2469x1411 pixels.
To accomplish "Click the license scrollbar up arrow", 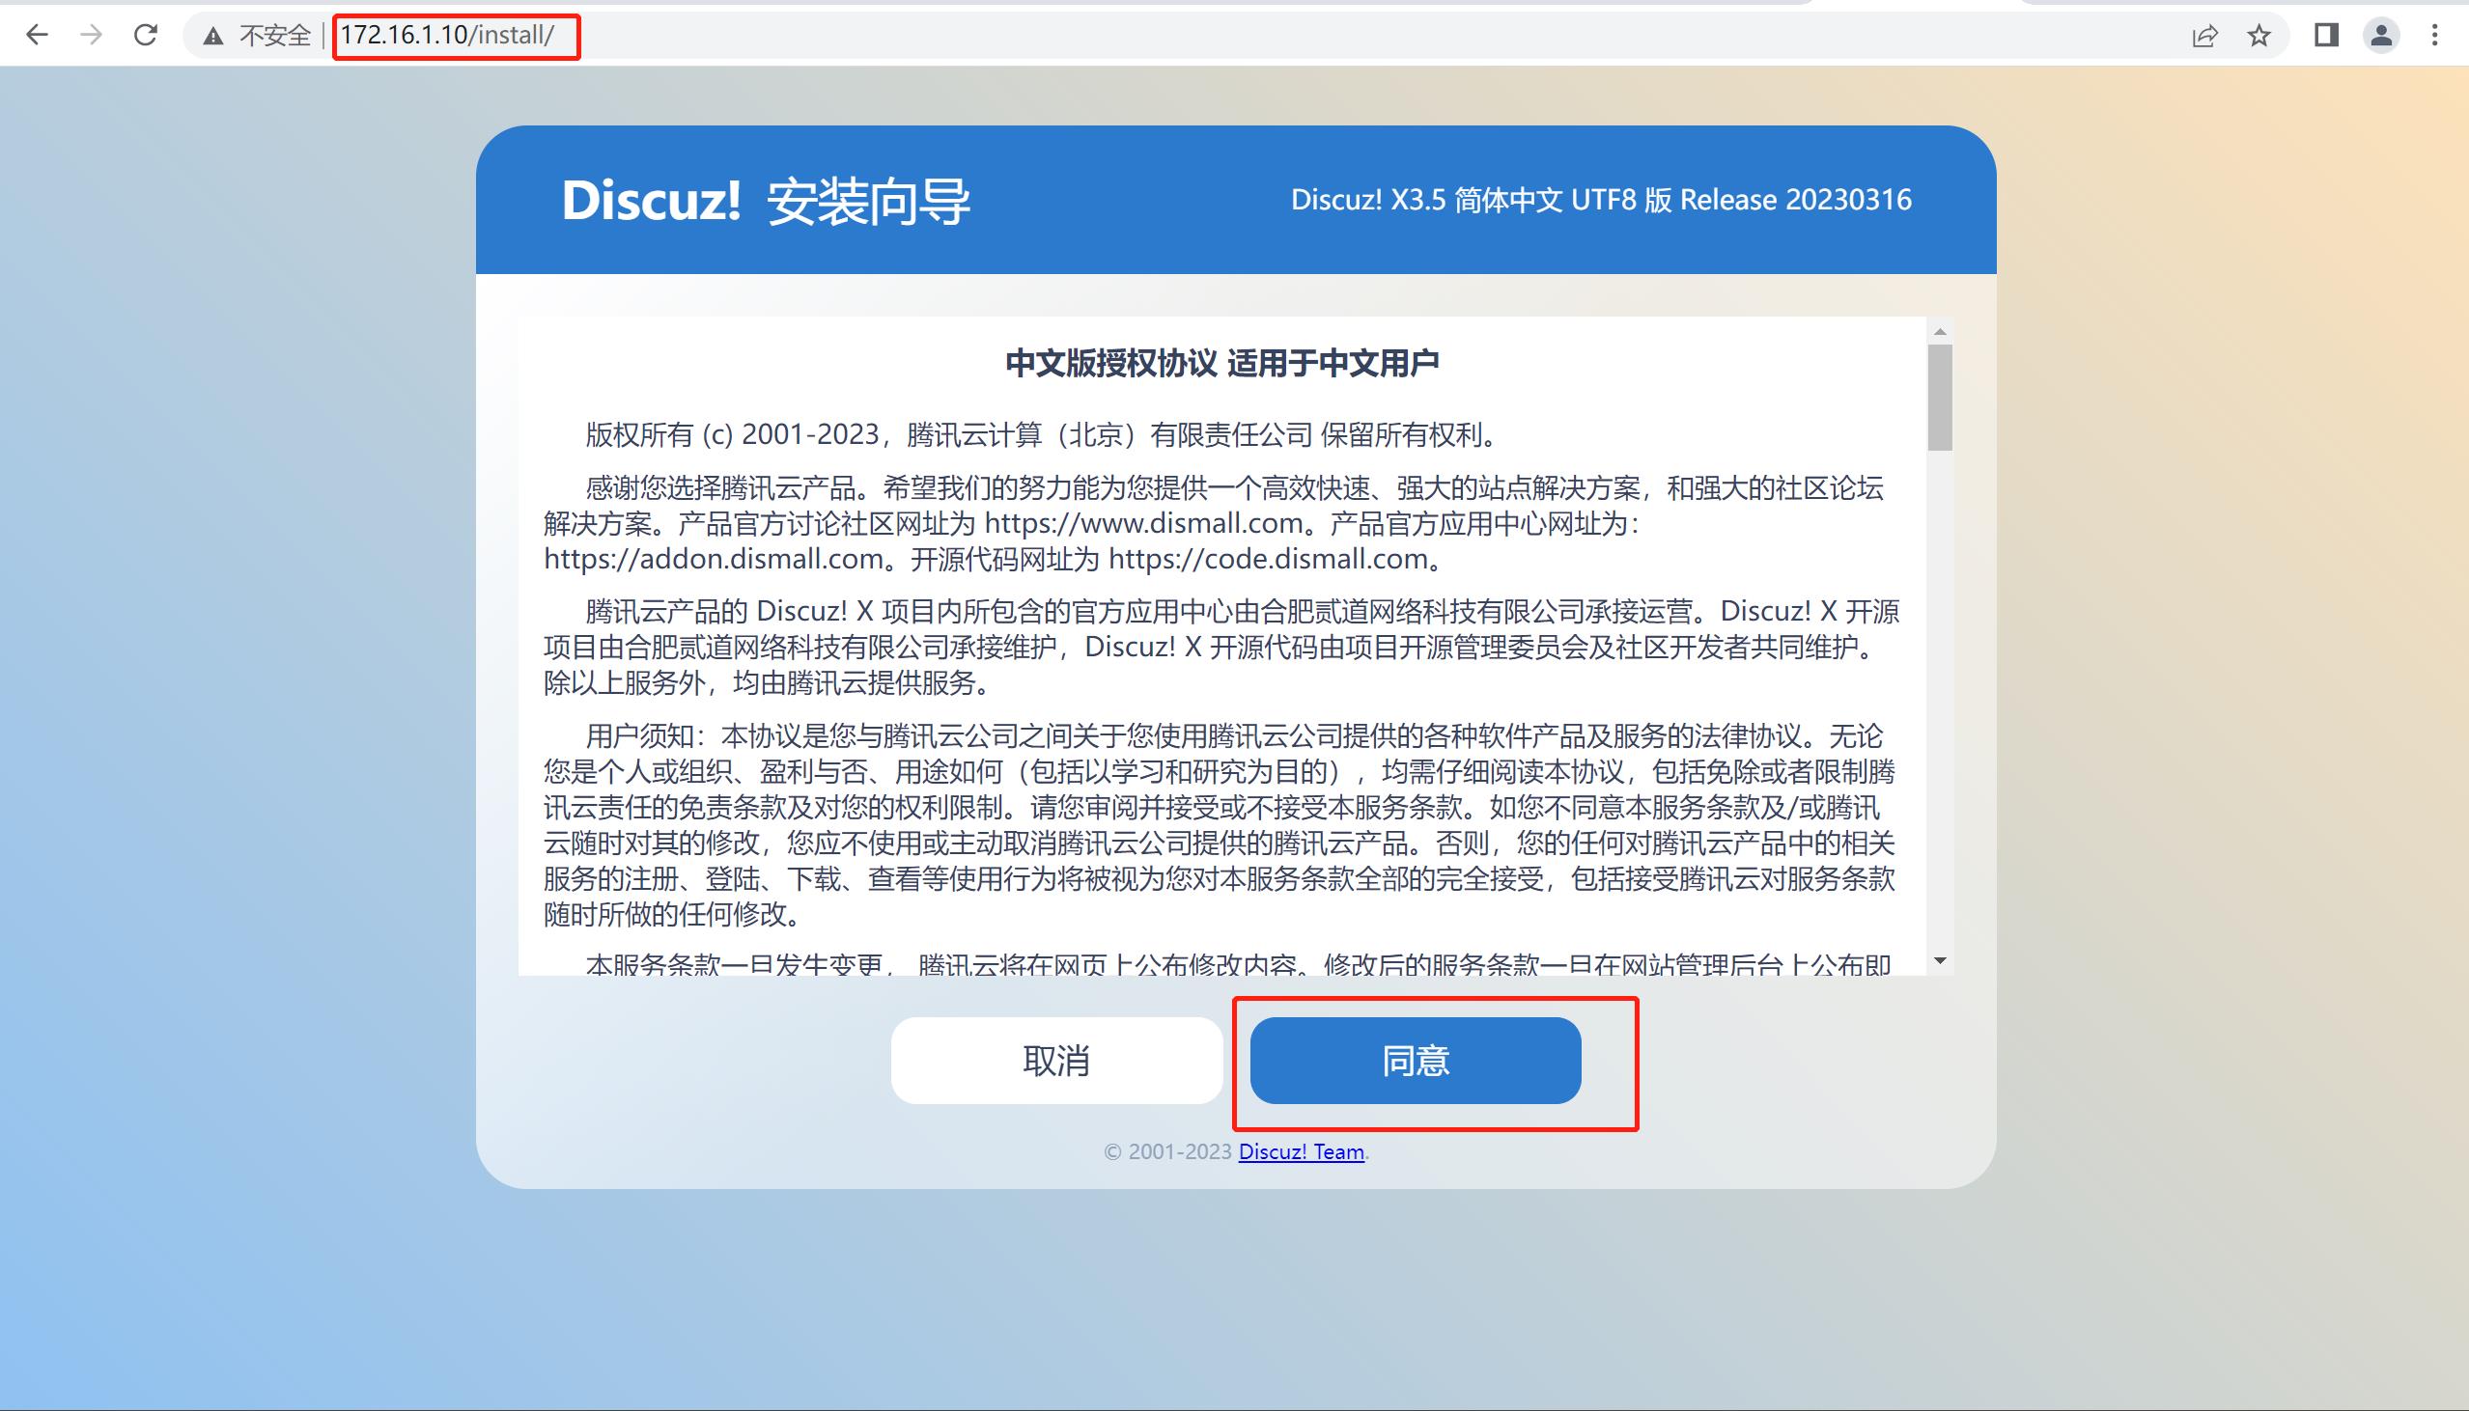I will (1940, 332).
